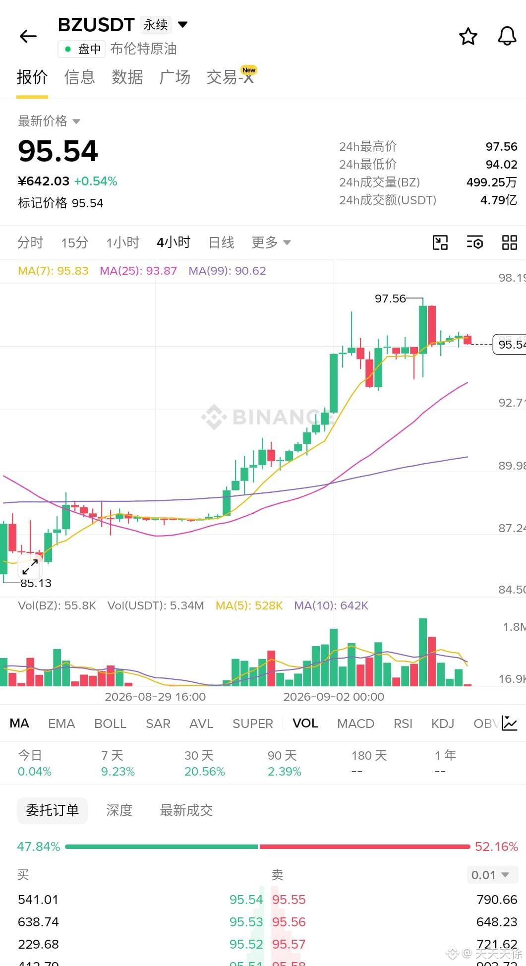Open the 0.01 price precision dropdown
The width and height of the screenshot is (526, 966).
pos(492,875)
